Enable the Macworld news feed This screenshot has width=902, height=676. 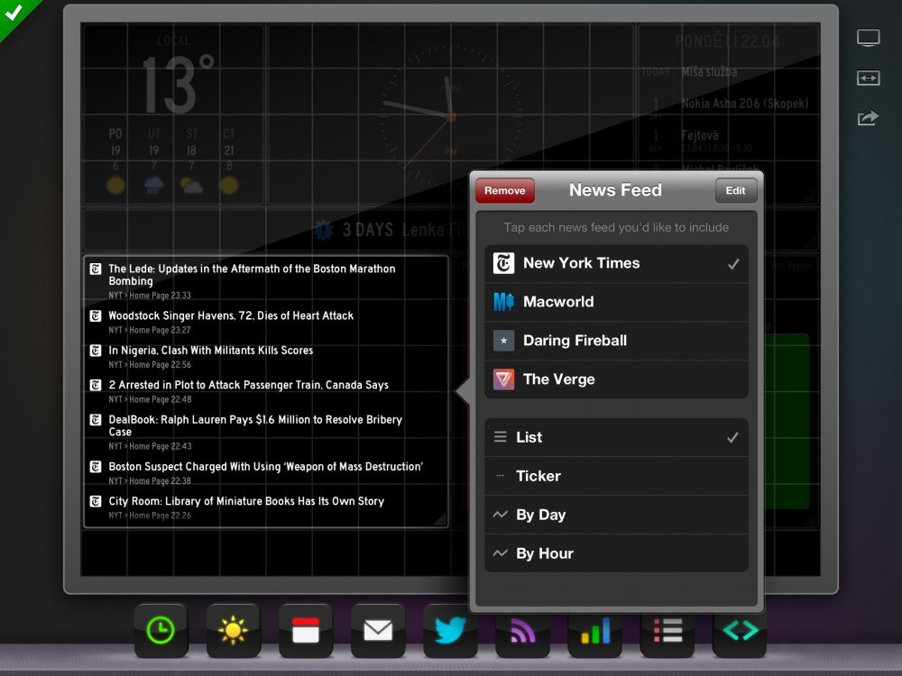[x=616, y=302]
